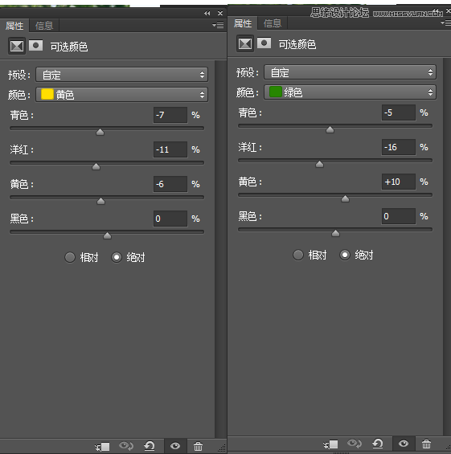Switch to 信息 tab in left panel
This screenshot has width=451, height=454.
[x=44, y=26]
